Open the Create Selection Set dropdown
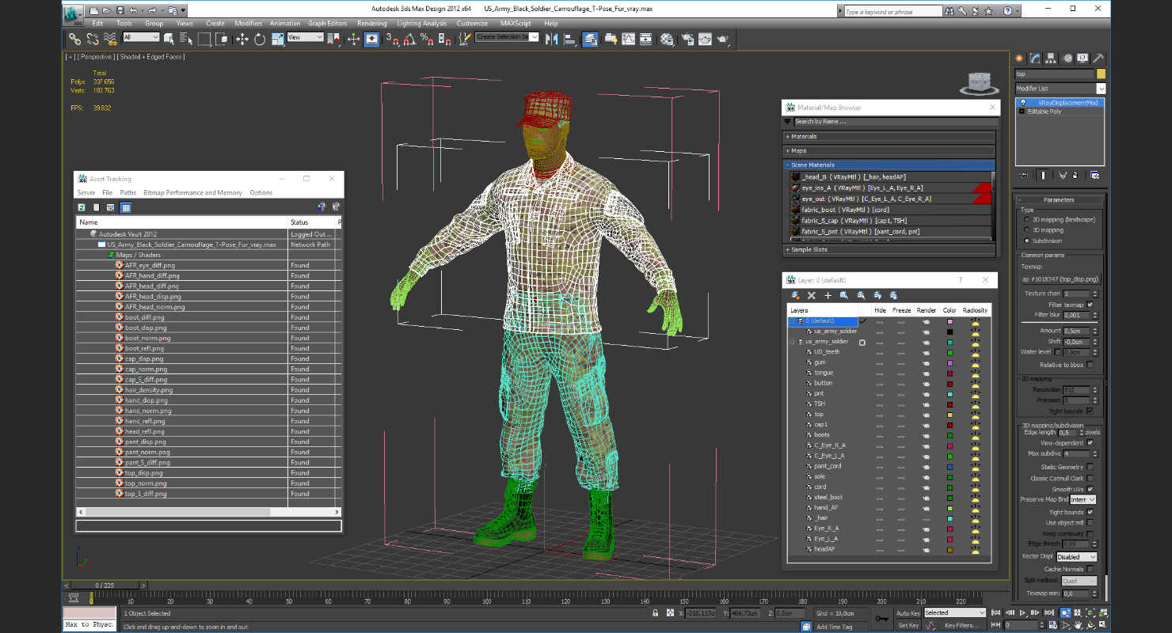Image resolution: width=1172 pixels, height=633 pixels. click(x=507, y=37)
